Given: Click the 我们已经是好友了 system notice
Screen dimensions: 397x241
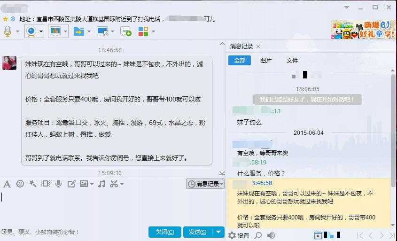Looking at the screenshot, I should [307, 99].
